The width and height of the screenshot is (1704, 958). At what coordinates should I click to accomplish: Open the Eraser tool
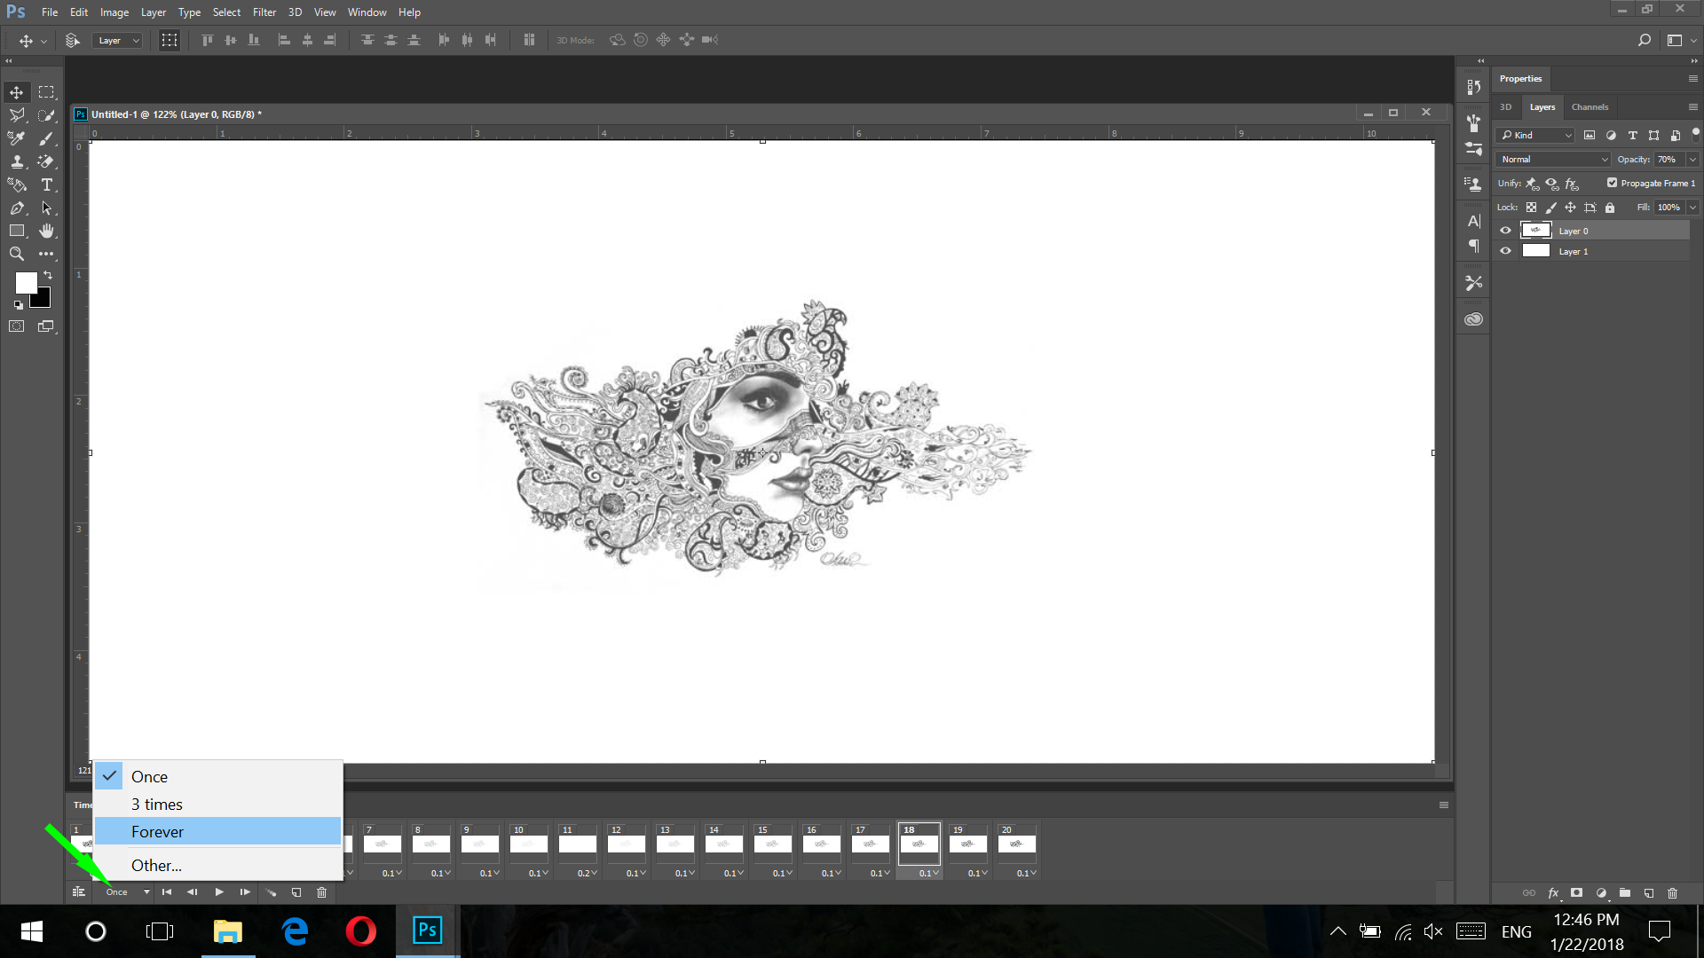click(46, 161)
